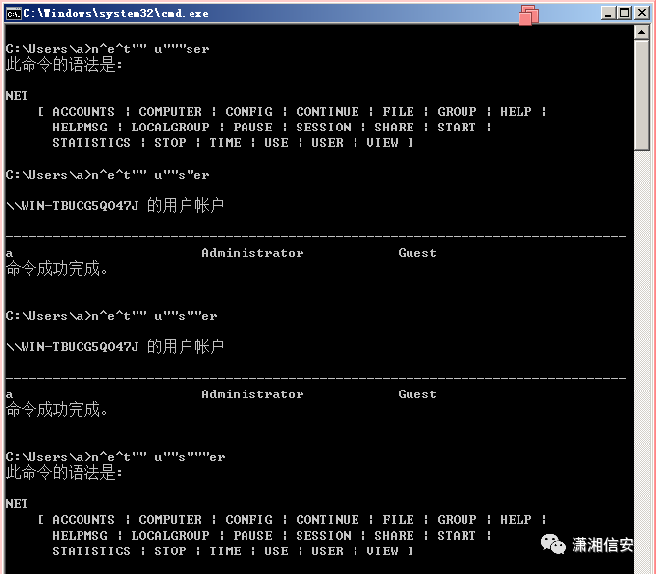Click the second 此命令的语法是 line

point(64,473)
